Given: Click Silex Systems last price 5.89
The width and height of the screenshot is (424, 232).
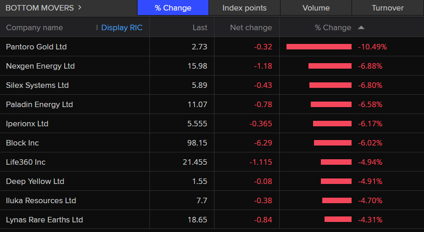Looking at the screenshot, I should [x=199, y=85].
